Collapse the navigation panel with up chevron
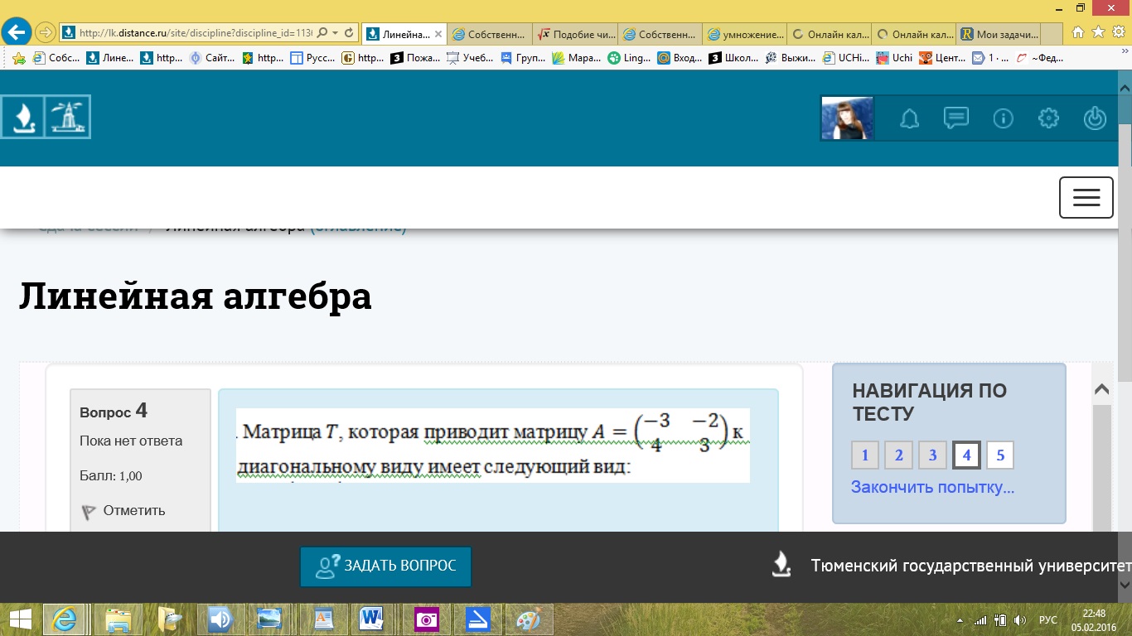Image resolution: width=1132 pixels, height=636 pixels. tap(1101, 389)
